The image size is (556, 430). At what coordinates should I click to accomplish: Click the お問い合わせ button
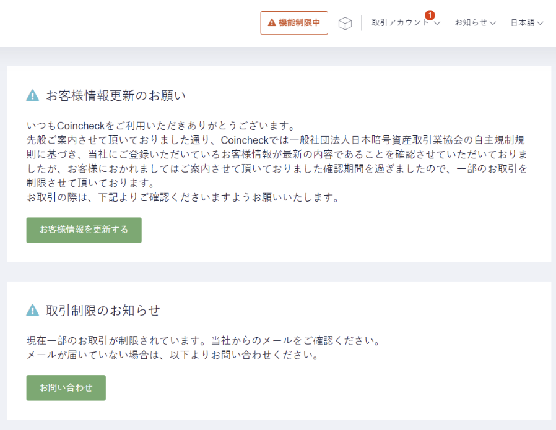(x=66, y=388)
